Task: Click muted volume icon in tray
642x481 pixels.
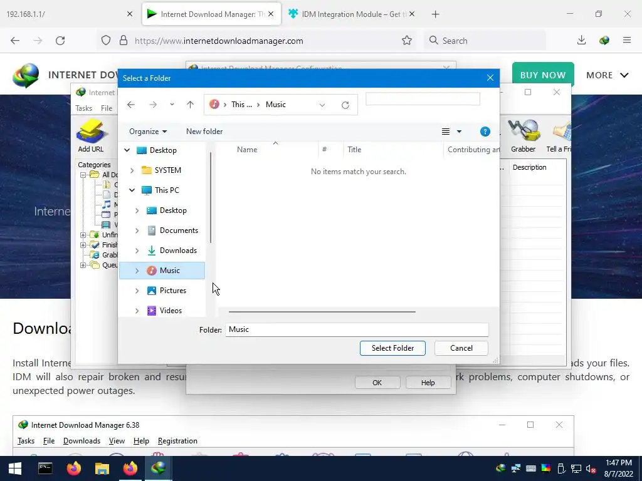Action: 591,469
